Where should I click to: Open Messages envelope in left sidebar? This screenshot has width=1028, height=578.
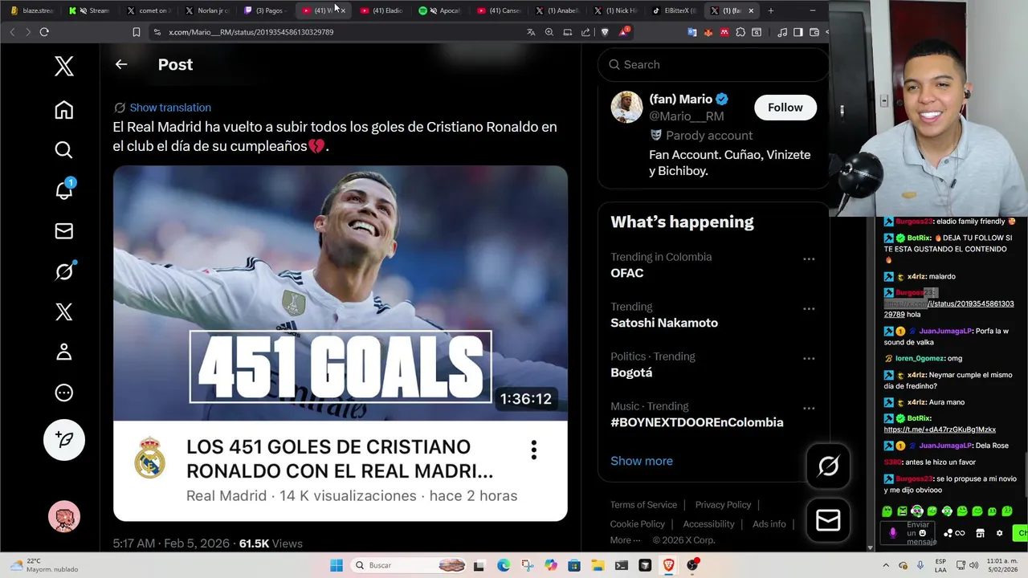click(x=64, y=231)
